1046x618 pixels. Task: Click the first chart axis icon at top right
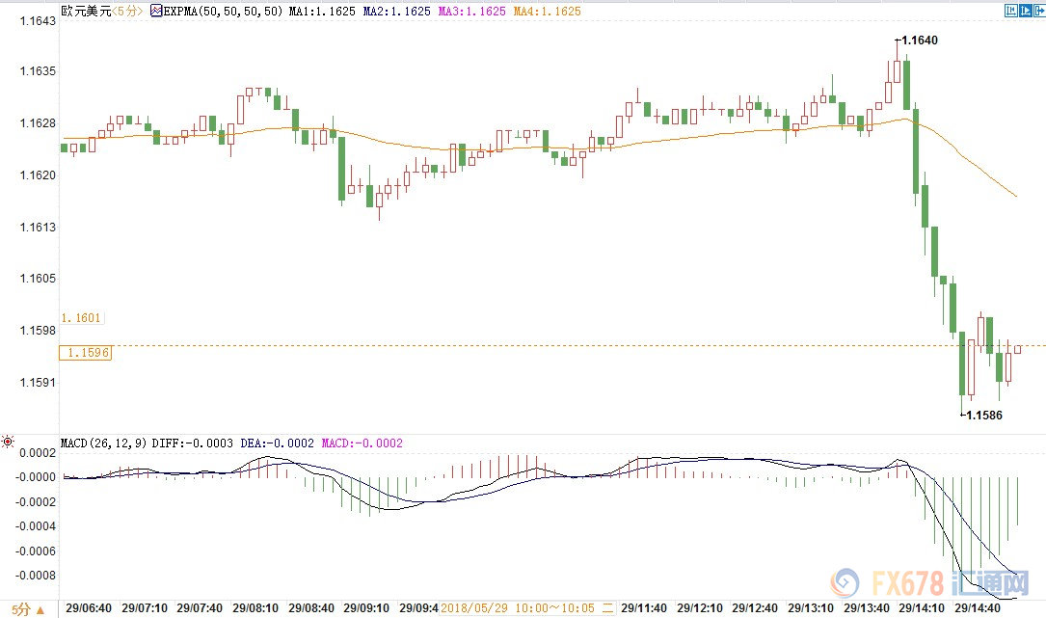[1011, 10]
